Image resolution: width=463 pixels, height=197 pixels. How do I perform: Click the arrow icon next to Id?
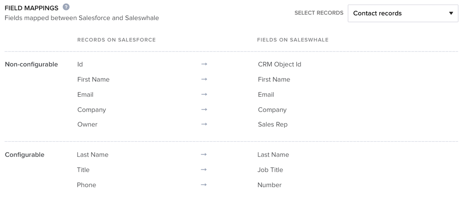204,64
